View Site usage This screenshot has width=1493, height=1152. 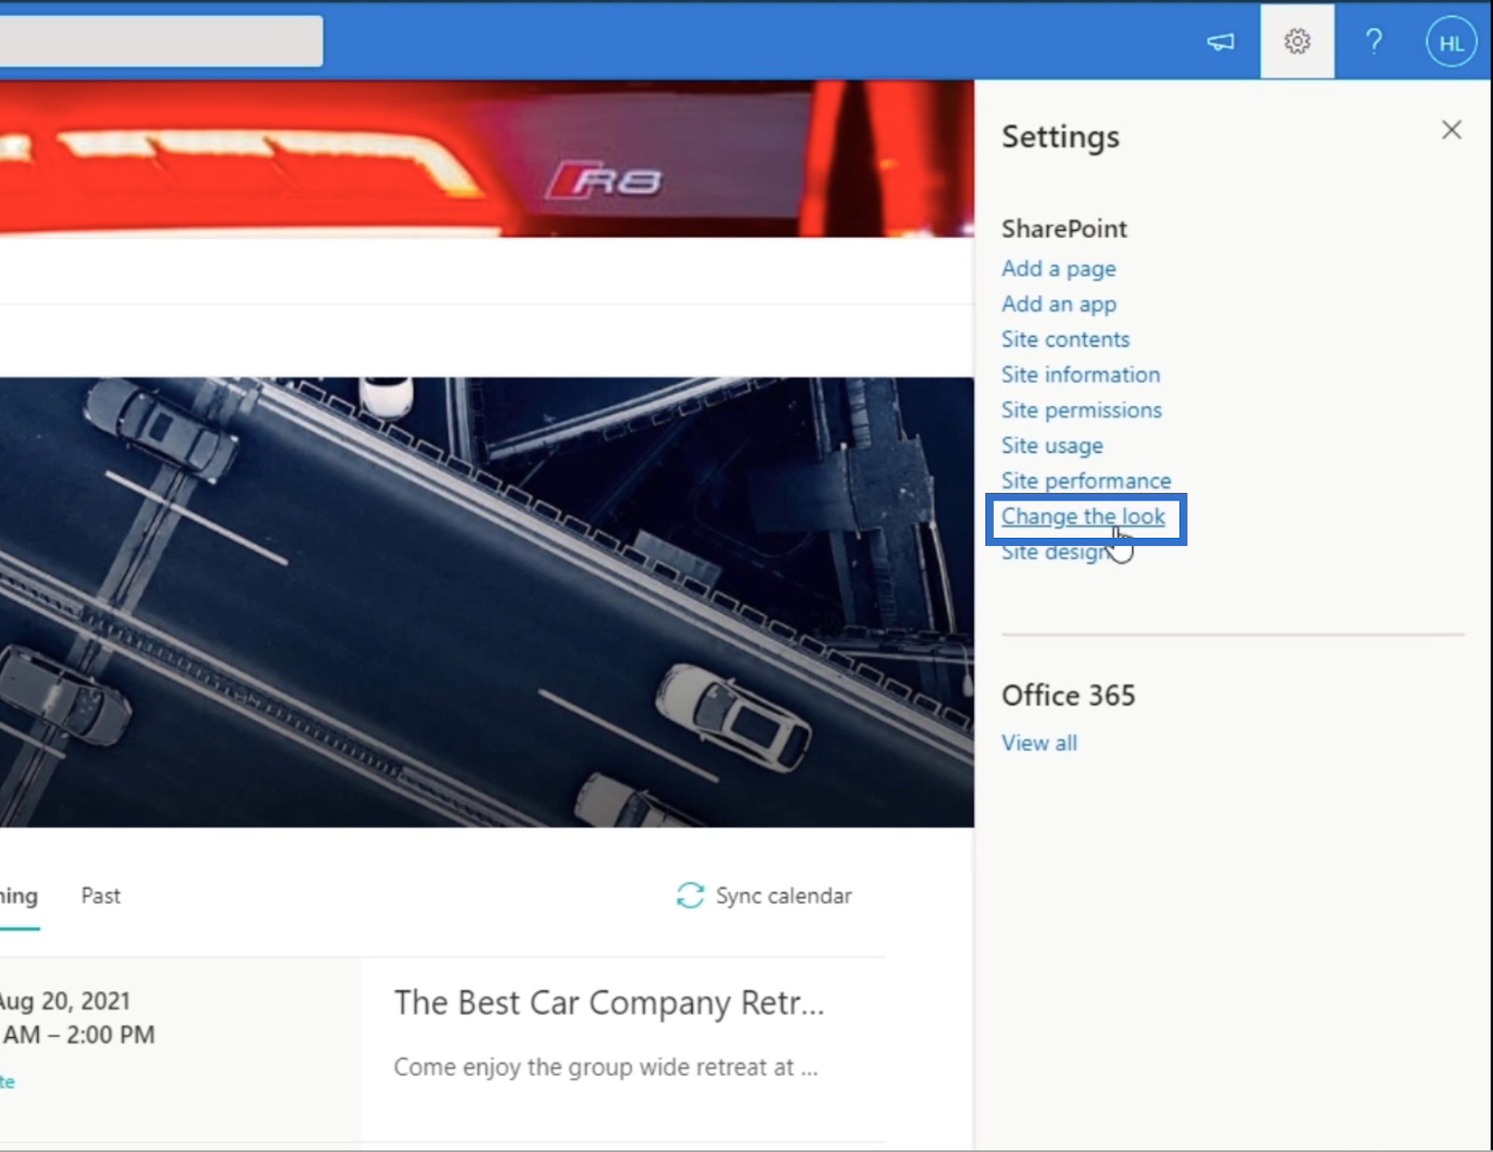(1052, 445)
